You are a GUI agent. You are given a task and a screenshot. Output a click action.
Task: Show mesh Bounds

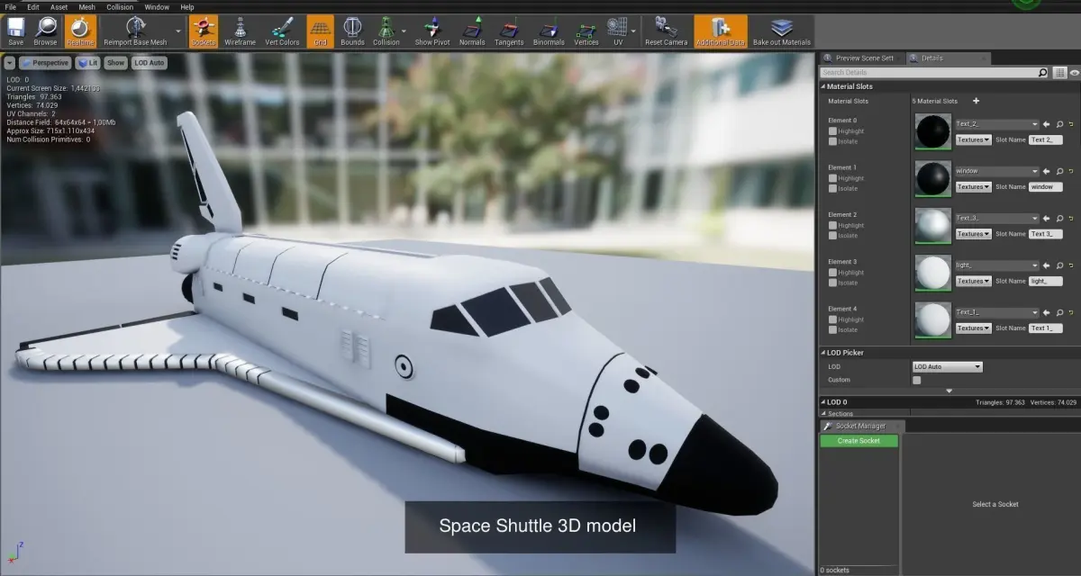click(352, 31)
